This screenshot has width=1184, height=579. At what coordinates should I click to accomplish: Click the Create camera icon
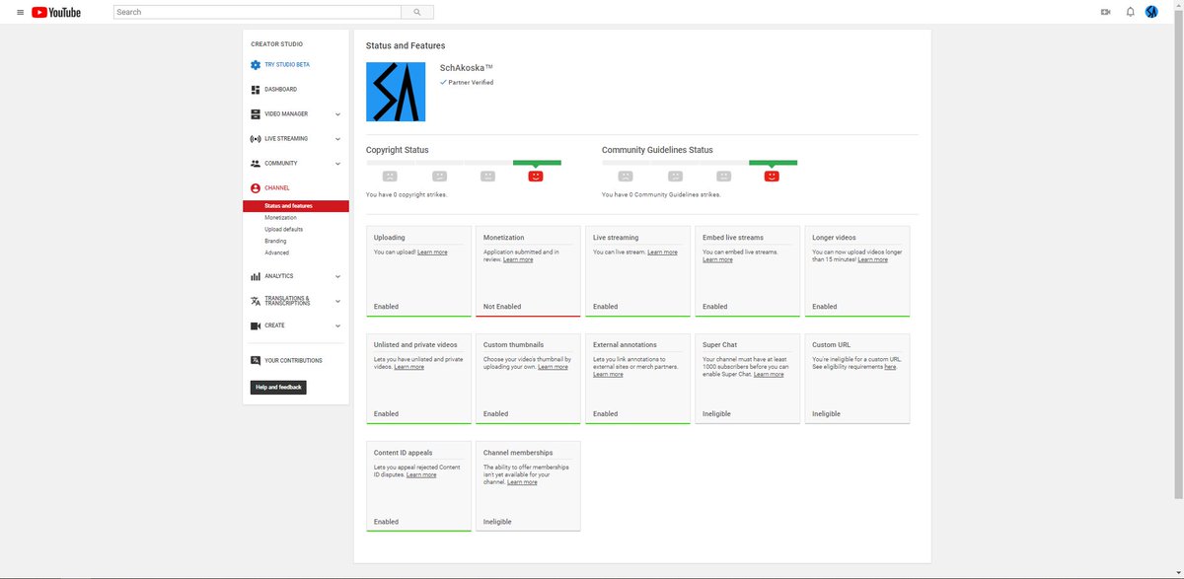pyautogui.click(x=256, y=326)
